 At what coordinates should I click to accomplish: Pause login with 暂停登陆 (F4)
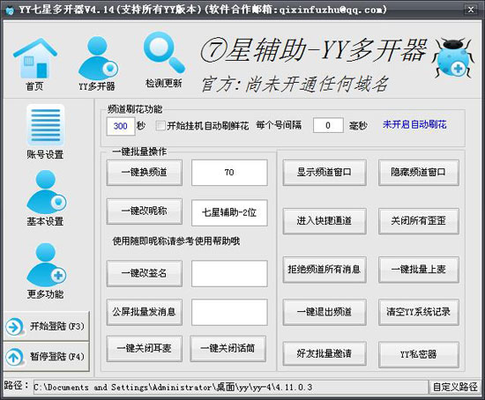click(x=46, y=357)
